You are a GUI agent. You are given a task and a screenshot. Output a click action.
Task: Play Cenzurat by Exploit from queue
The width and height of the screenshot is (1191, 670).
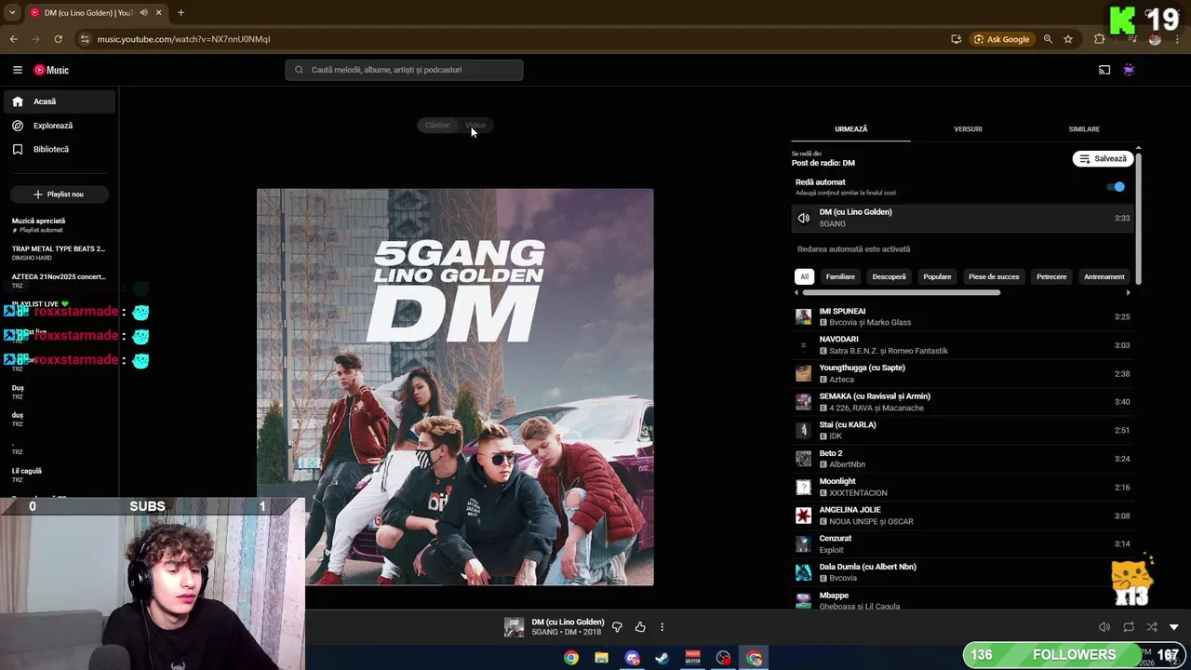[962, 544]
